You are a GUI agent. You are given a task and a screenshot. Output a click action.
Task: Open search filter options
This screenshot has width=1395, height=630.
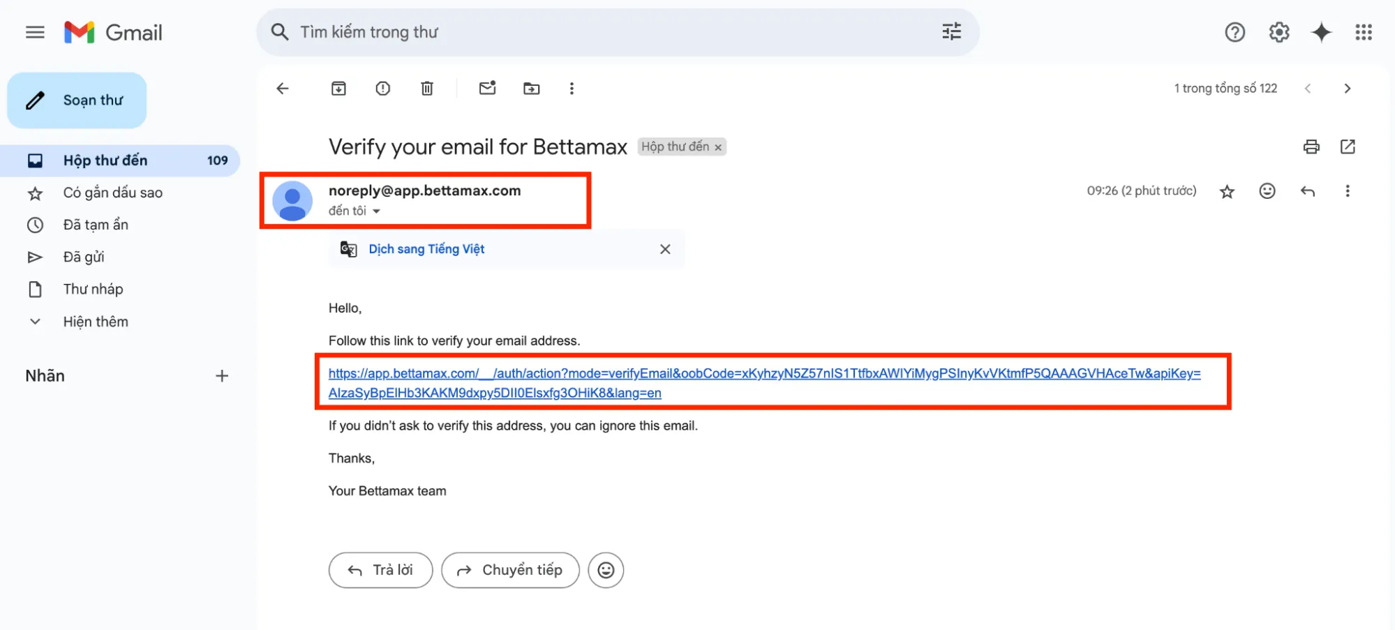(951, 32)
